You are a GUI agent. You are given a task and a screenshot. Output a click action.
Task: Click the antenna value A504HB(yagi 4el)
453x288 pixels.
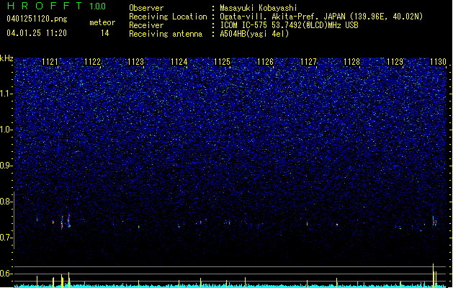(x=254, y=34)
